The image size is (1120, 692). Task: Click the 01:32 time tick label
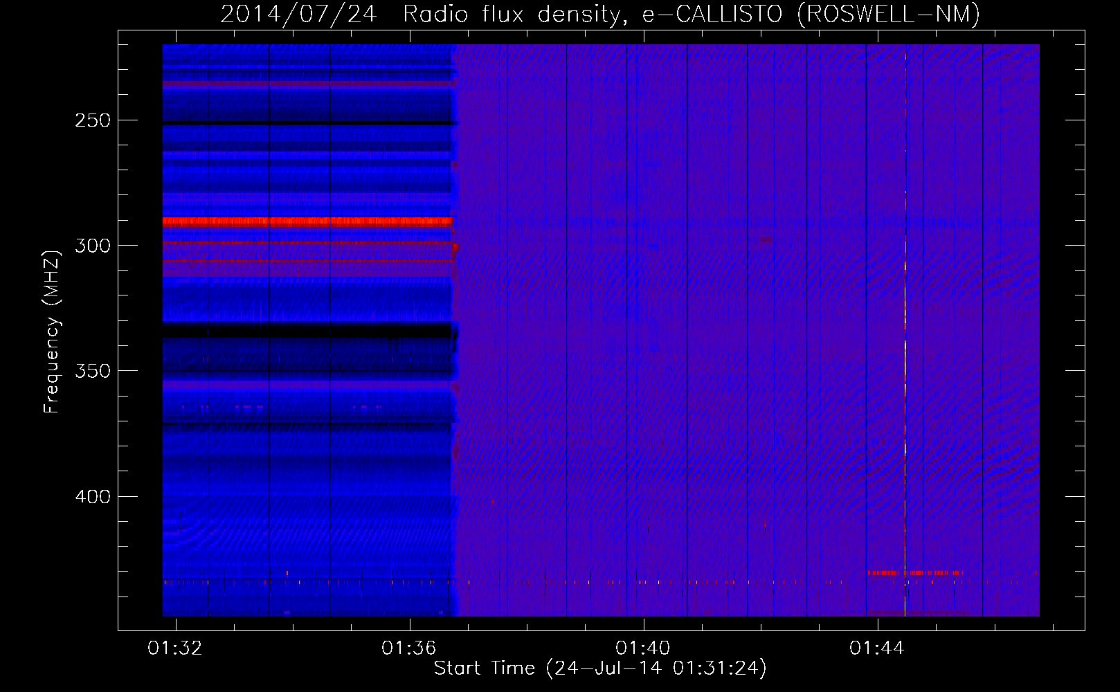click(x=175, y=648)
